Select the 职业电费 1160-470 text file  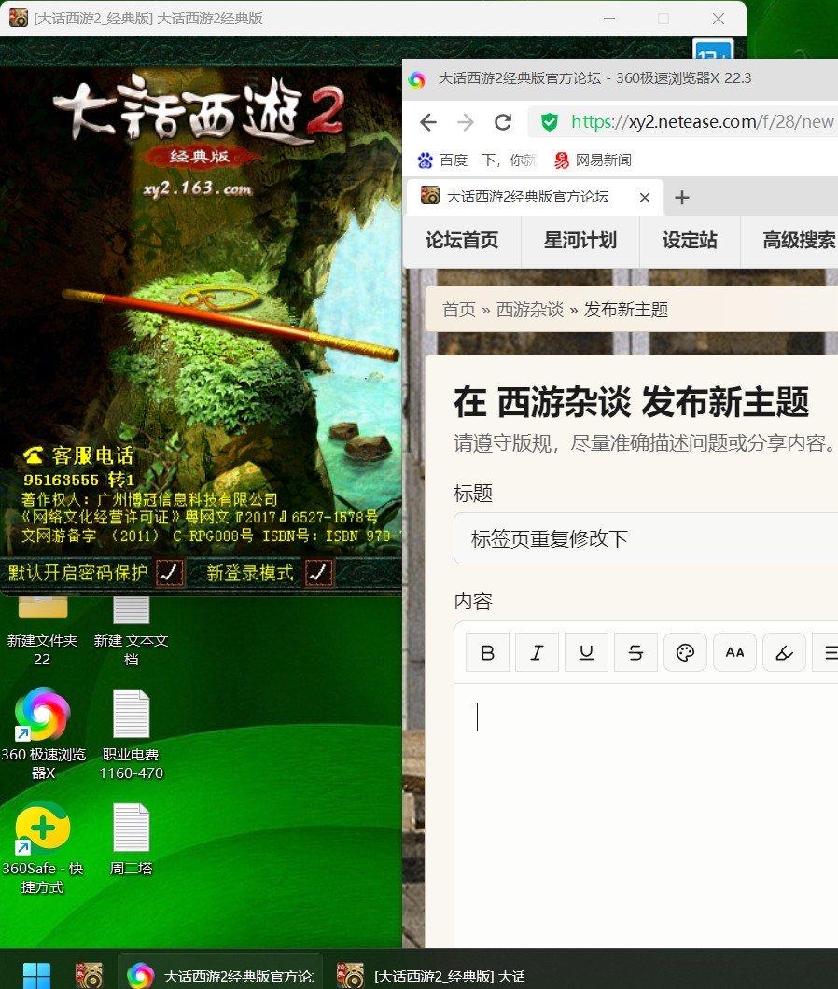tap(132, 733)
